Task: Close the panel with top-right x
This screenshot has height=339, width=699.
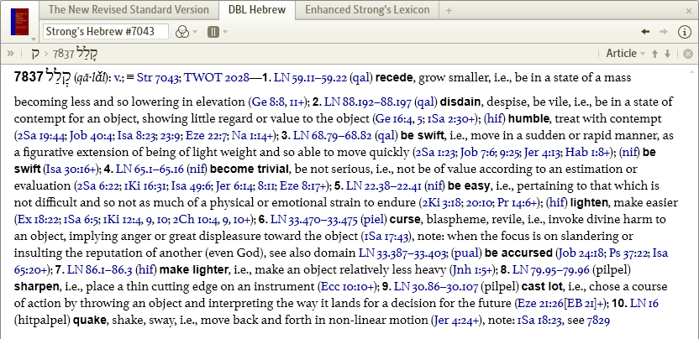Action: tap(689, 10)
